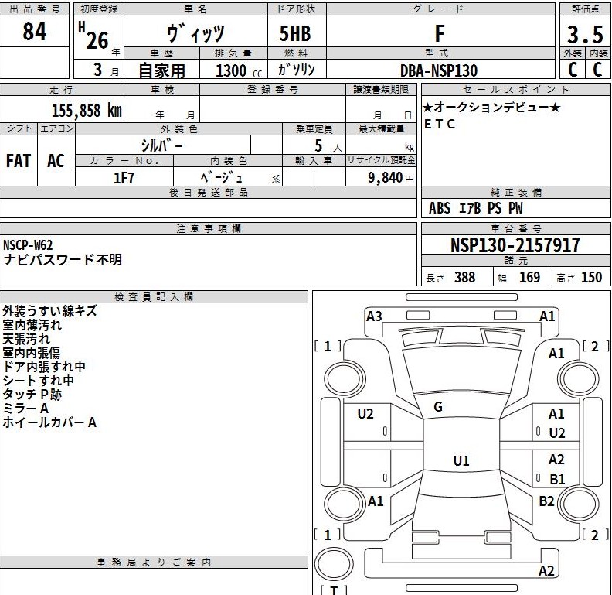The height and width of the screenshot is (595, 612).
Task: Select inspector note ホイールカバーA
Action: pos(49,422)
